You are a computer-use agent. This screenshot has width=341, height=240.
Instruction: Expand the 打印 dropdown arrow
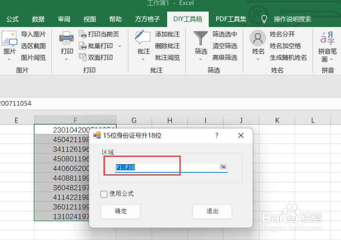point(66,59)
